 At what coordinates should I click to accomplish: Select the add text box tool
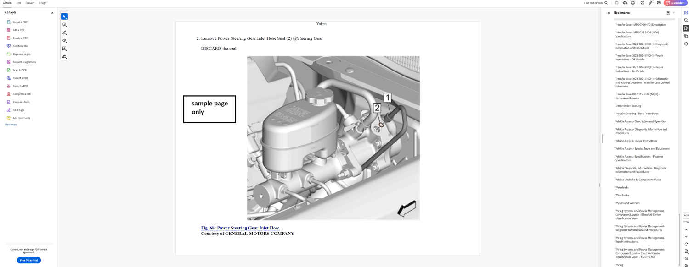point(64,49)
